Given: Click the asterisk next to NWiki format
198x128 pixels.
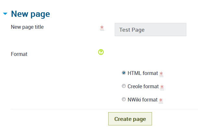Looking at the screenshot, I should pyautogui.click(x=161, y=101).
